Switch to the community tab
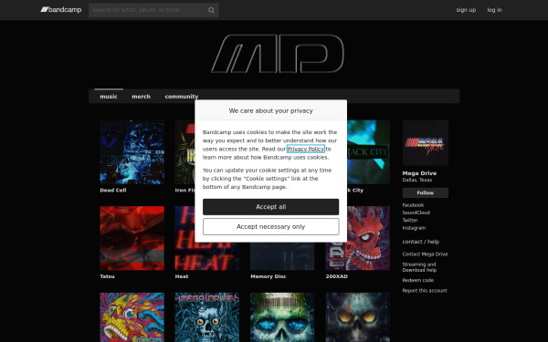 pyautogui.click(x=182, y=97)
